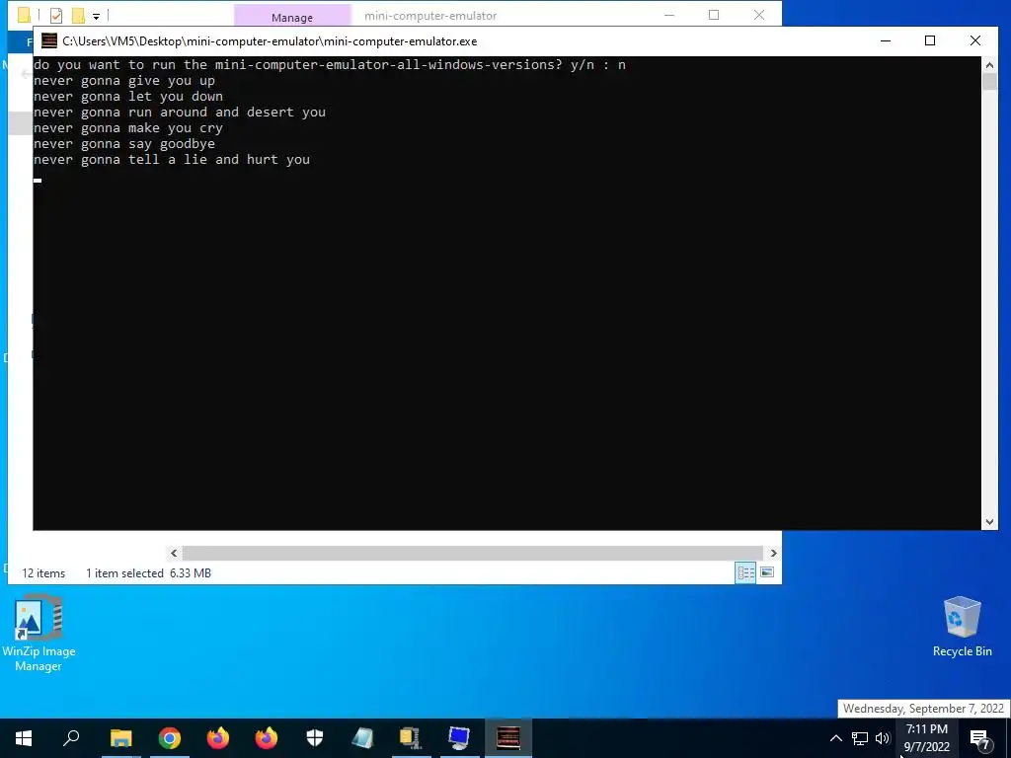Open the Recycle Bin desktop icon
Screen dimensions: 1011x758
click(x=962, y=627)
